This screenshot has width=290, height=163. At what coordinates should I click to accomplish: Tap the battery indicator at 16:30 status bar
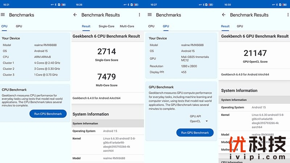pos(284,5)
